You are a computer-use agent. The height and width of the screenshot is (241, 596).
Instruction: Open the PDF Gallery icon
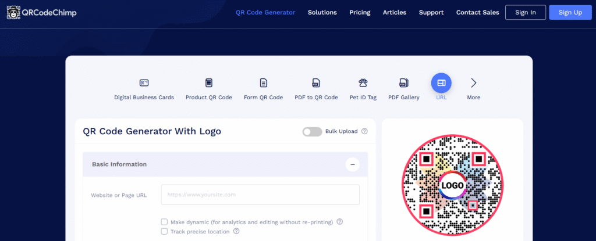(404, 82)
